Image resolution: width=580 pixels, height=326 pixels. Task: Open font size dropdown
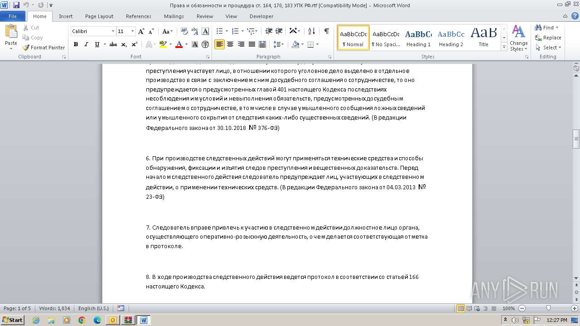pyautogui.click(x=132, y=31)
